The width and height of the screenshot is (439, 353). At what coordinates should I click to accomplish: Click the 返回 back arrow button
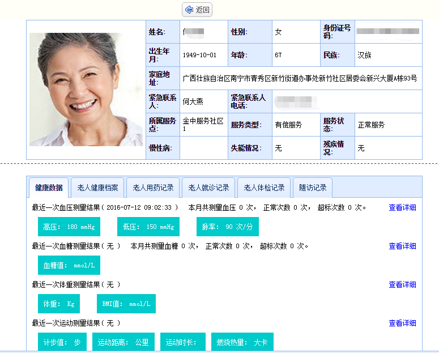point(197,10)
